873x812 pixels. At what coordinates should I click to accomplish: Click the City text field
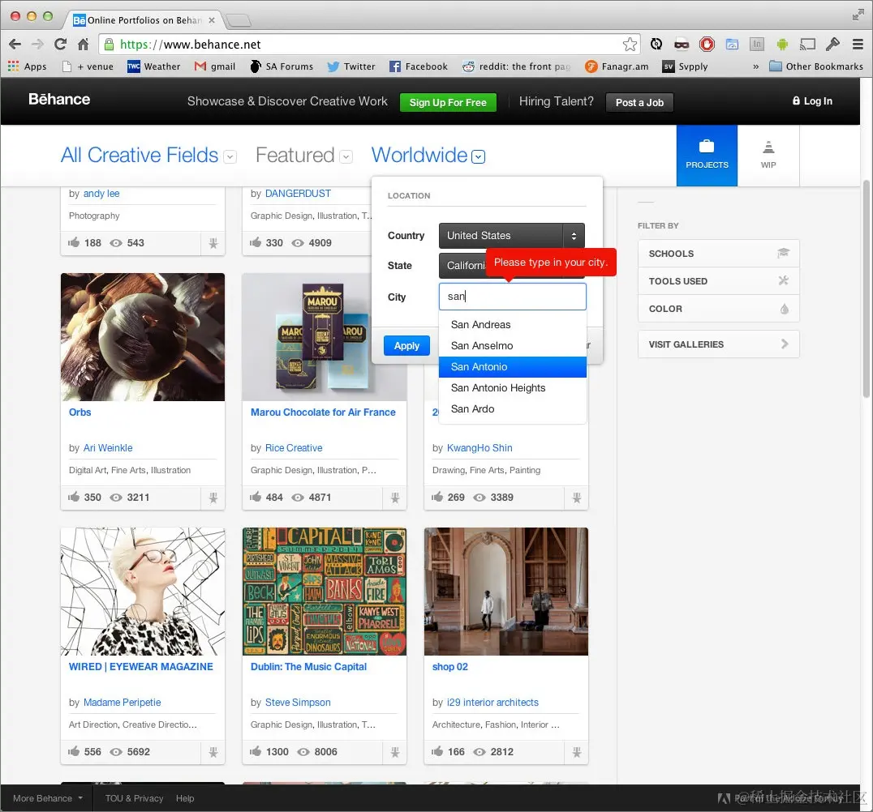coord(512,297)
